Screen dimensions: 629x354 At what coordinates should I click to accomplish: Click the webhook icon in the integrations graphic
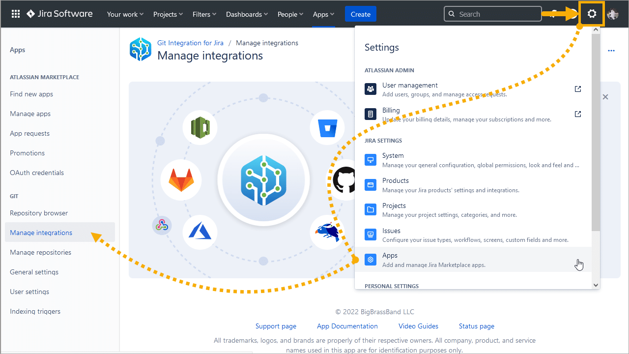[x=162, y=225]
